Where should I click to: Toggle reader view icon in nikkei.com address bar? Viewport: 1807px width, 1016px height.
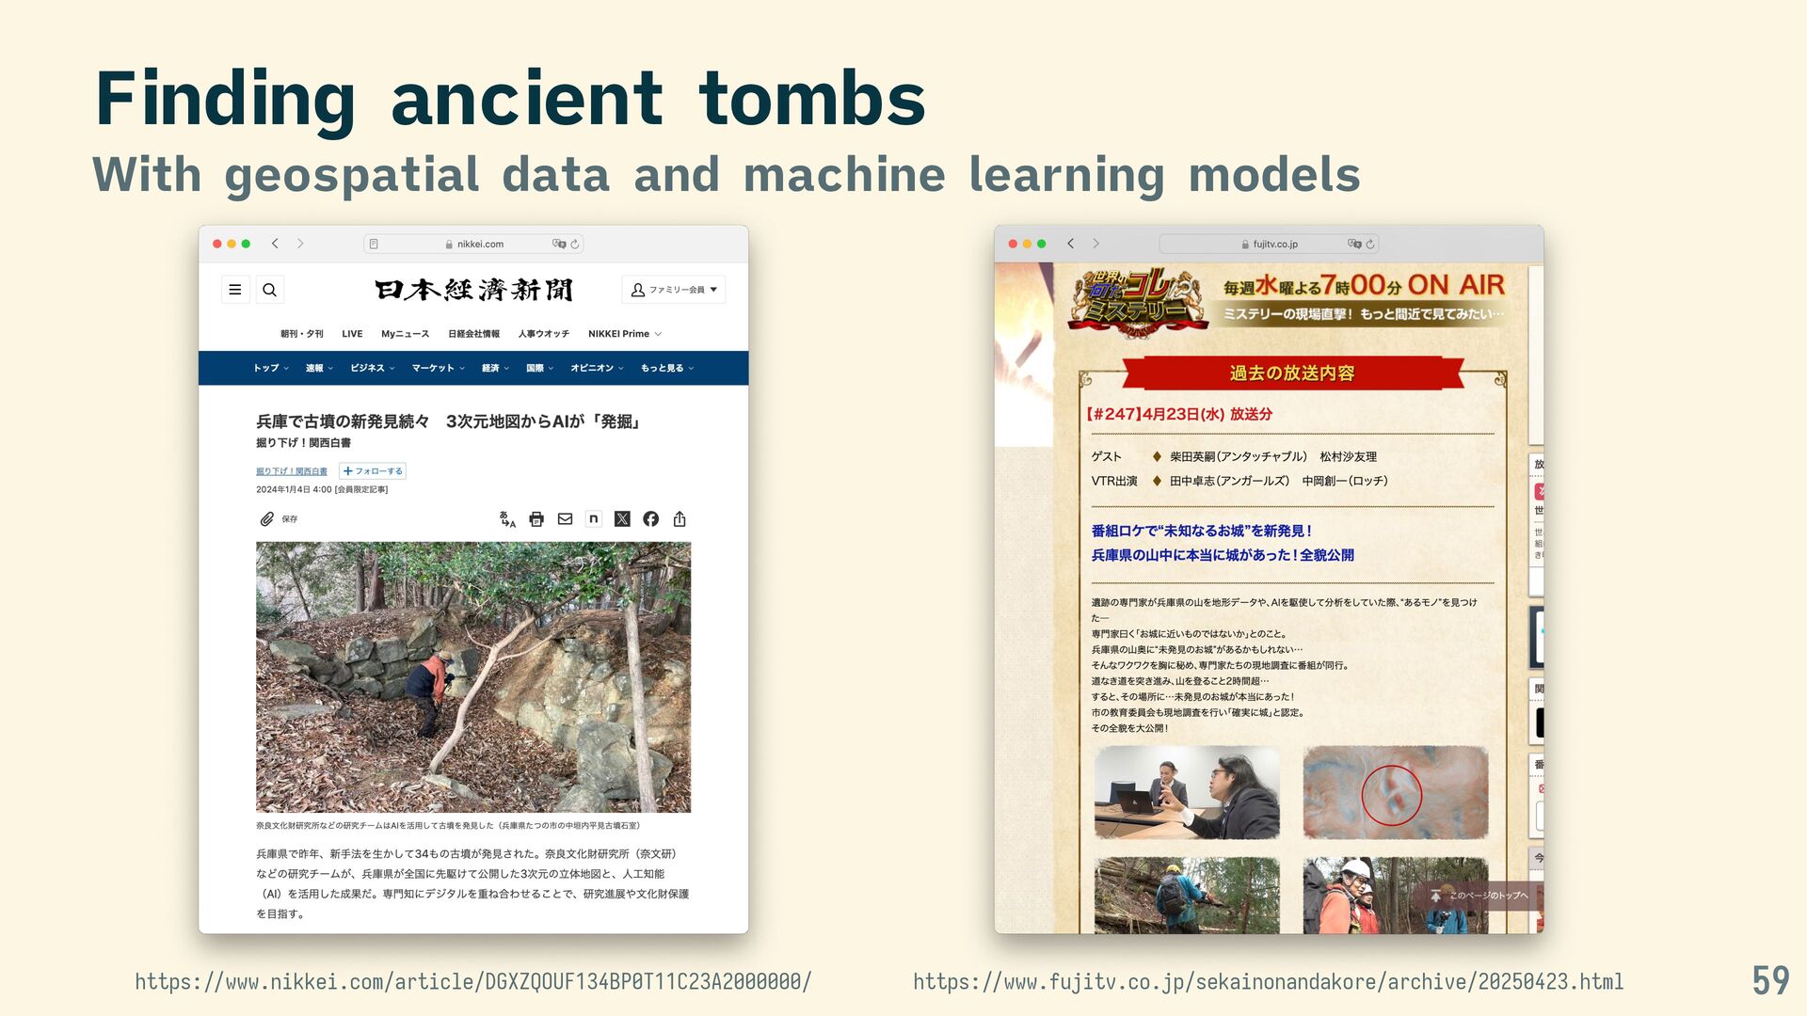(x=374, y=244)
